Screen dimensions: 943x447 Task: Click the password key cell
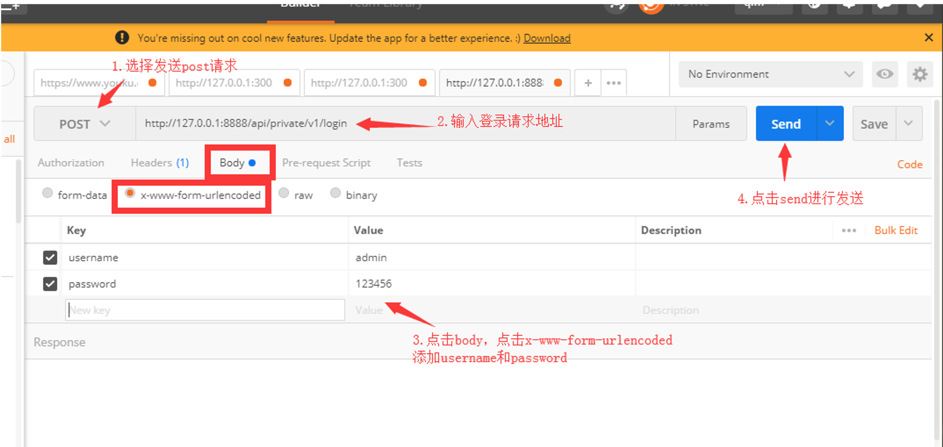[x=205, y=284]
